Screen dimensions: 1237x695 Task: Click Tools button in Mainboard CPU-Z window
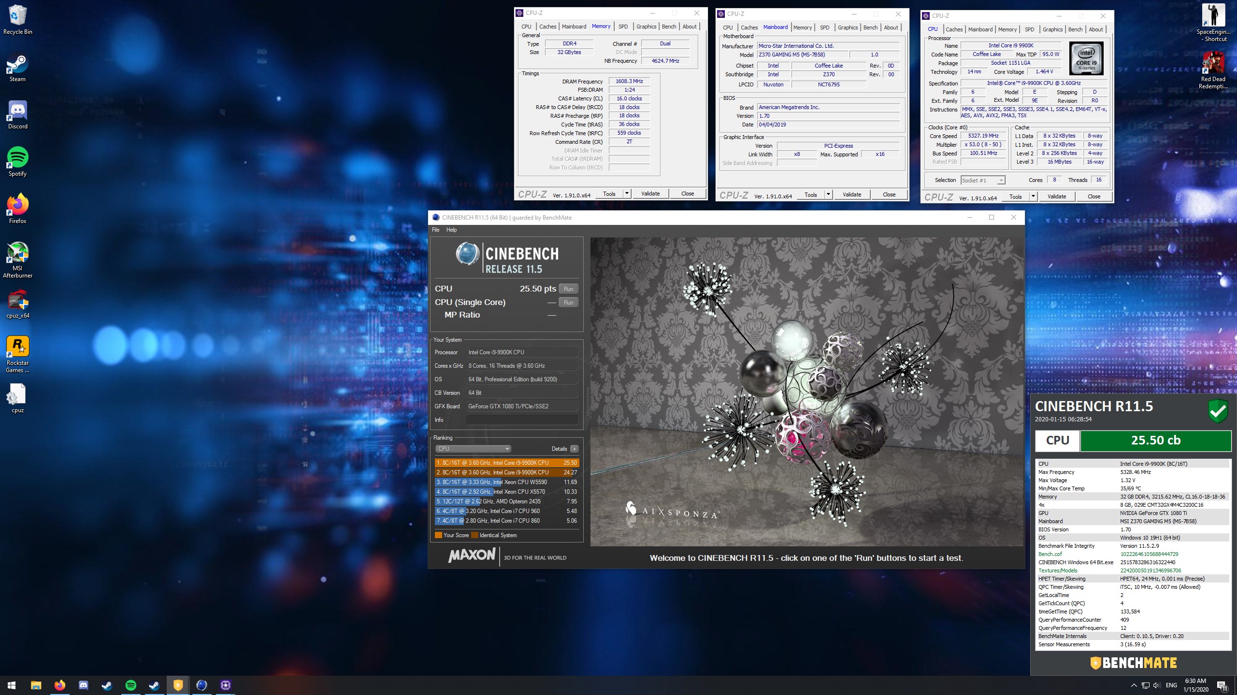point(810,195)
